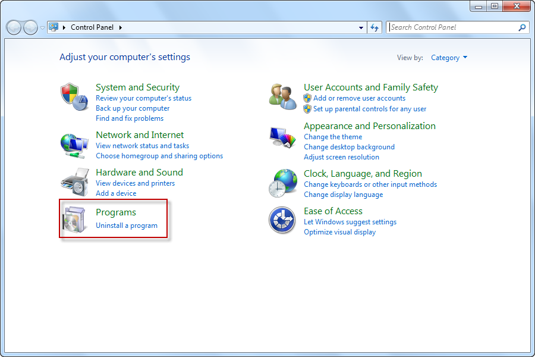
Task: Click the search magnifier icon
Action: pos(522,27)
